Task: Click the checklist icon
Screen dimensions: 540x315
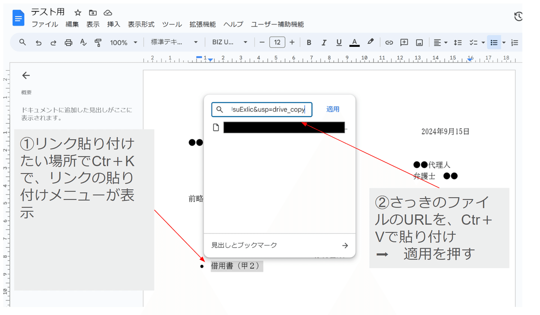Action: (x=473, y=42)
